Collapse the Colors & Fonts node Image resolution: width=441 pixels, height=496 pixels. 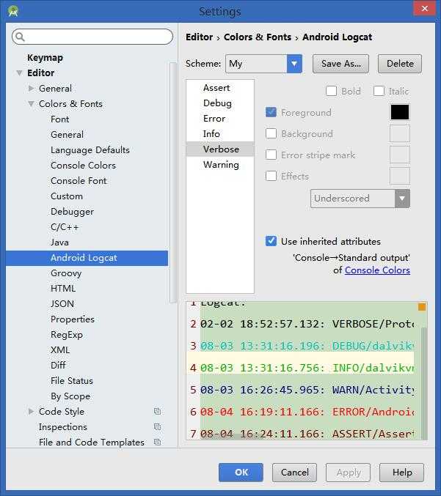point(31,104)
